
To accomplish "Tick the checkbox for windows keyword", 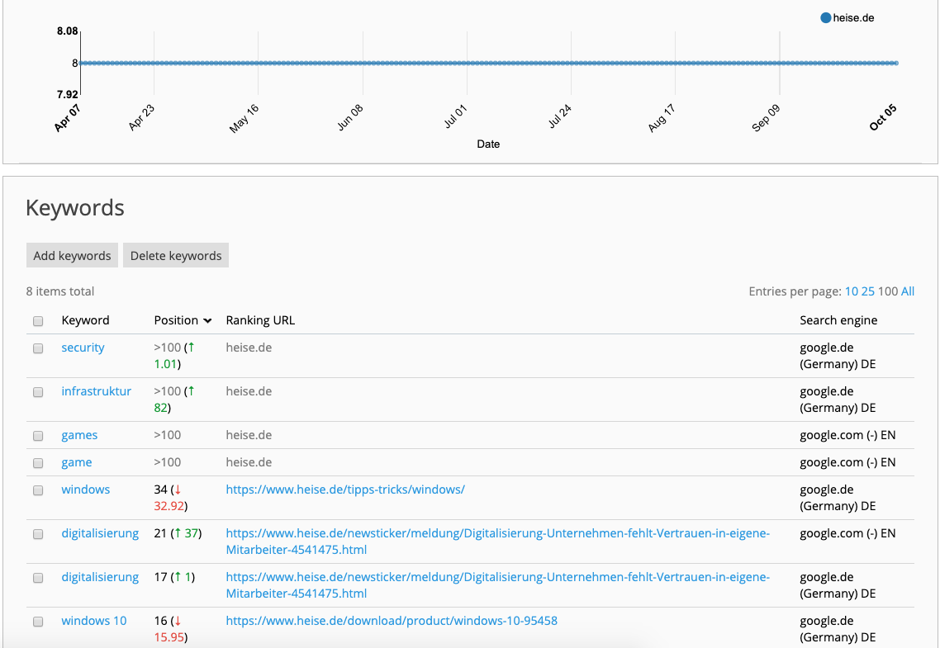I will coord(38,490).
